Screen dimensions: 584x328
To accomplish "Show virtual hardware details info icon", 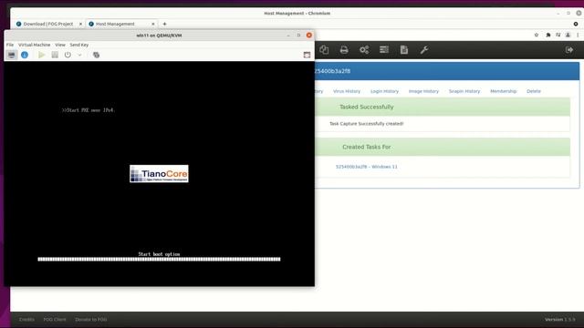I will (x=25, y=55).
